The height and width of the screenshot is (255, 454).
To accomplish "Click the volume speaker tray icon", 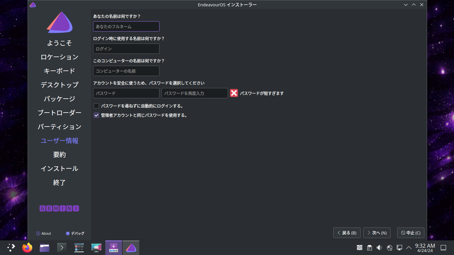I will 379,247.
